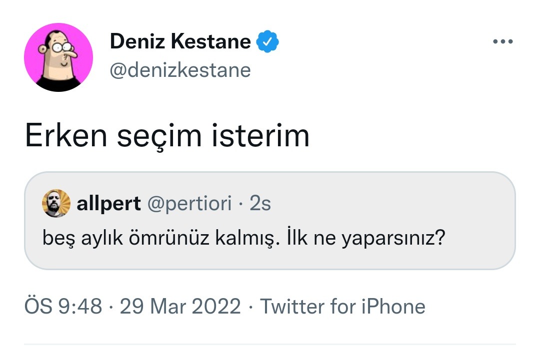
Task: Open the three-dot more options menu
Action: click(502, 42)
